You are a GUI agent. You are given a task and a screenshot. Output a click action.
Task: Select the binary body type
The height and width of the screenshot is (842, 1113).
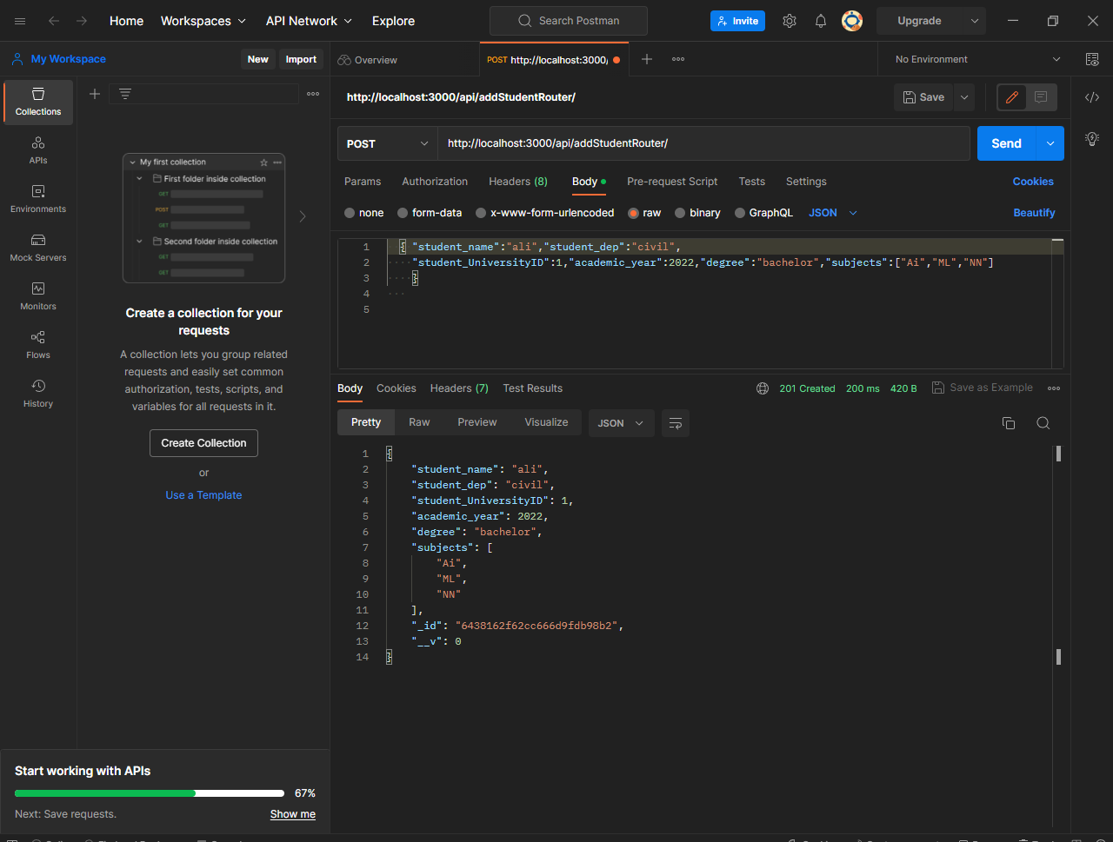(697, 213)
